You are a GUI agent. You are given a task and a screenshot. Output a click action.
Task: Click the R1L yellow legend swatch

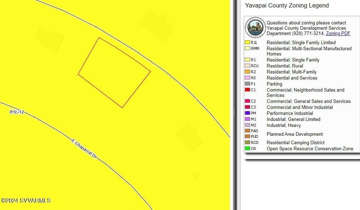coord(247,42)
